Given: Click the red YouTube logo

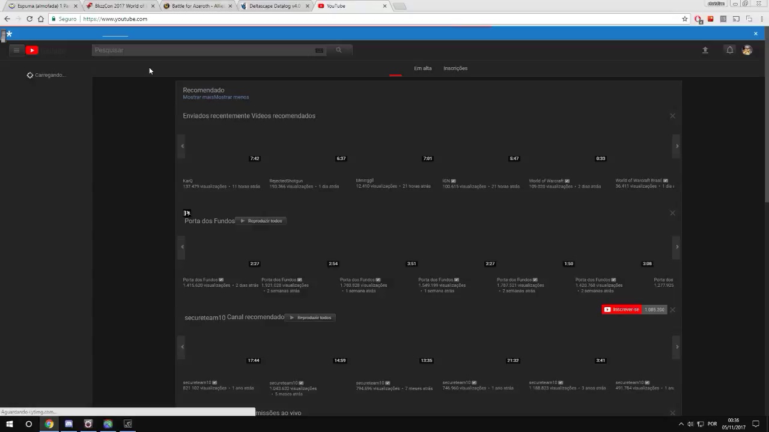Looking at the screenshot, I should (x=32, y=50).
